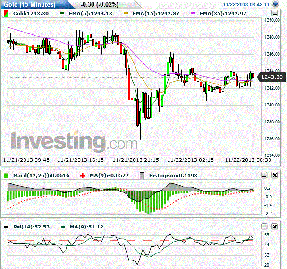Click the 11/22/2013 08:30 time axis label
Screen dimensions: 287x269
point(248,160)
